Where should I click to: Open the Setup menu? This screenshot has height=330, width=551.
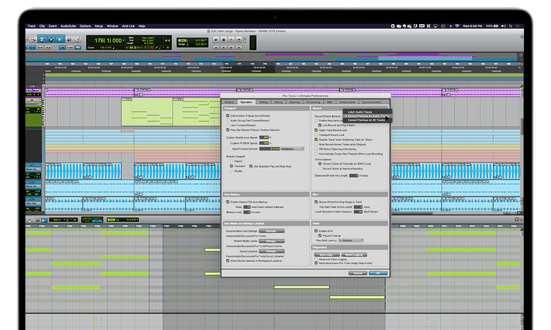pos(99,26)
